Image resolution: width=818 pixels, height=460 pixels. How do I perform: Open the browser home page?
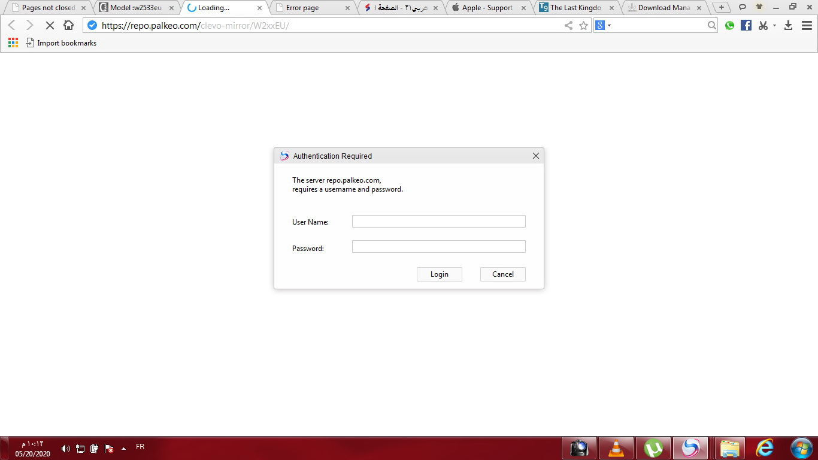pos(69,26)
